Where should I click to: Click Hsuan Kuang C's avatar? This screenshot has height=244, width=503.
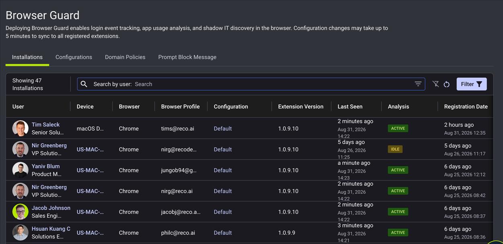[x=20, y=233]
